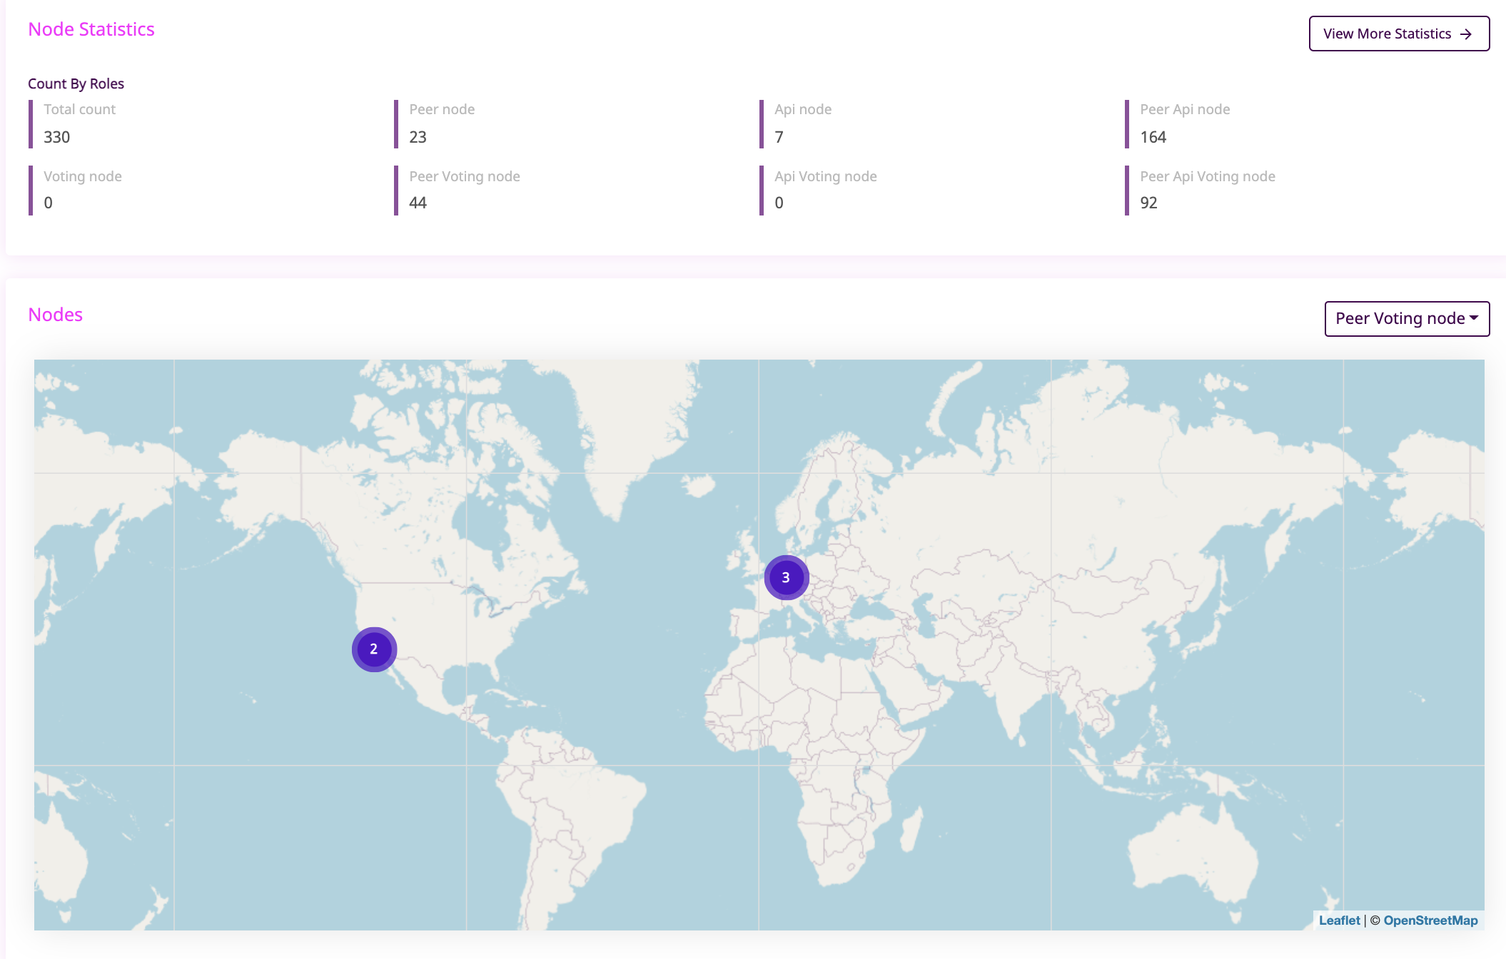
Task: Click the Peer node count 23
Action: [418, 137]
